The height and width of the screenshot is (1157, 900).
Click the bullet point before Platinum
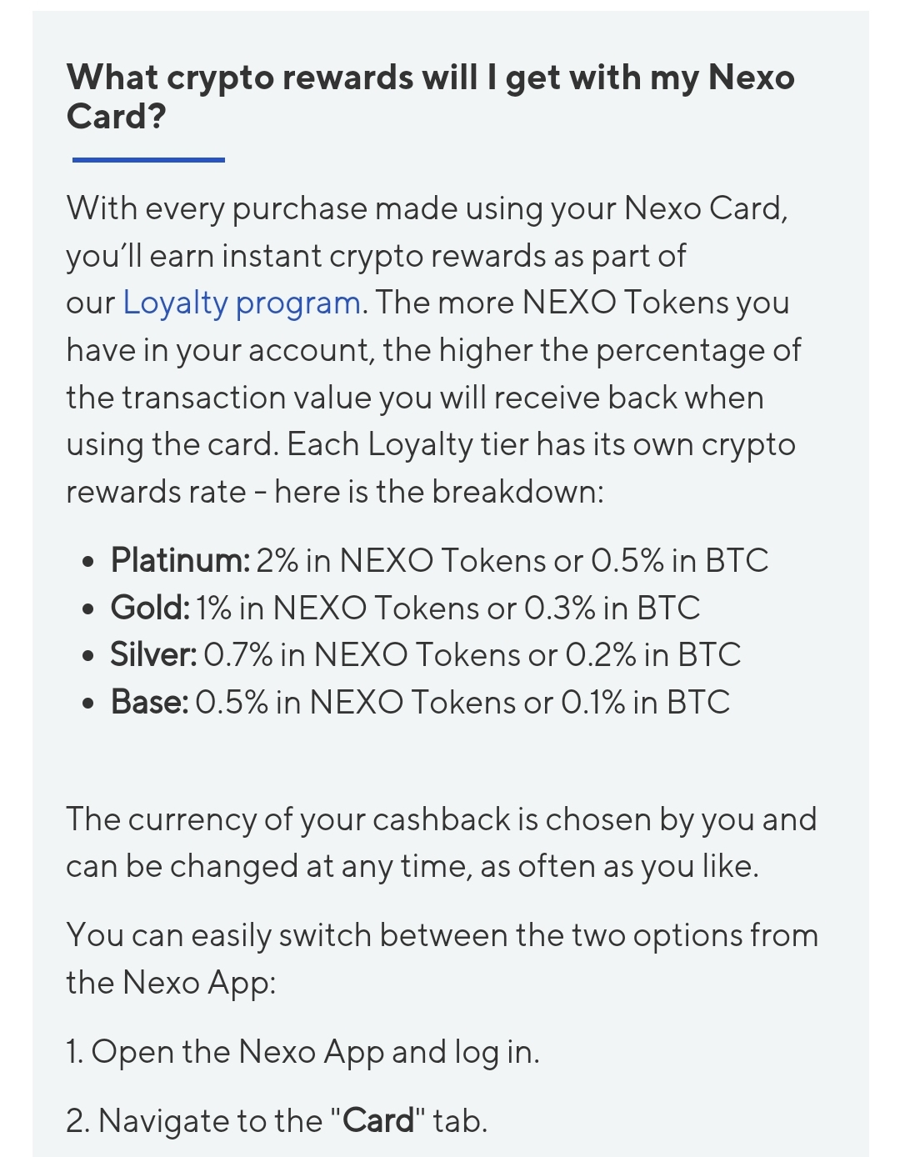88,562
